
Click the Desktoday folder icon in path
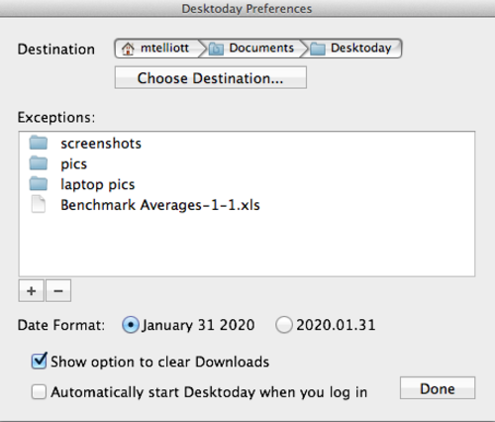pos(318,49)
